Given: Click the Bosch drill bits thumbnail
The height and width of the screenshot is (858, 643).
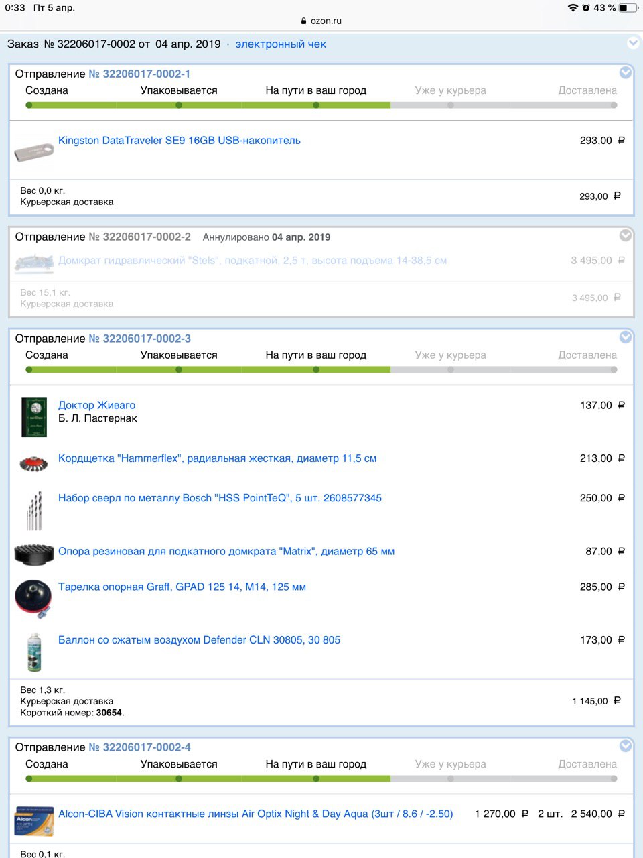Looking at the screenshot, I should pos(33,511).
